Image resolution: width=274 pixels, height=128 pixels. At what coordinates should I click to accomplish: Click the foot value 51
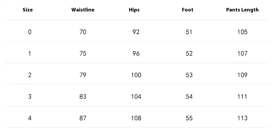[189, 32]
